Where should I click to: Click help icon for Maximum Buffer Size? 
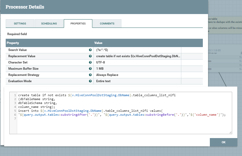(90, 69)
